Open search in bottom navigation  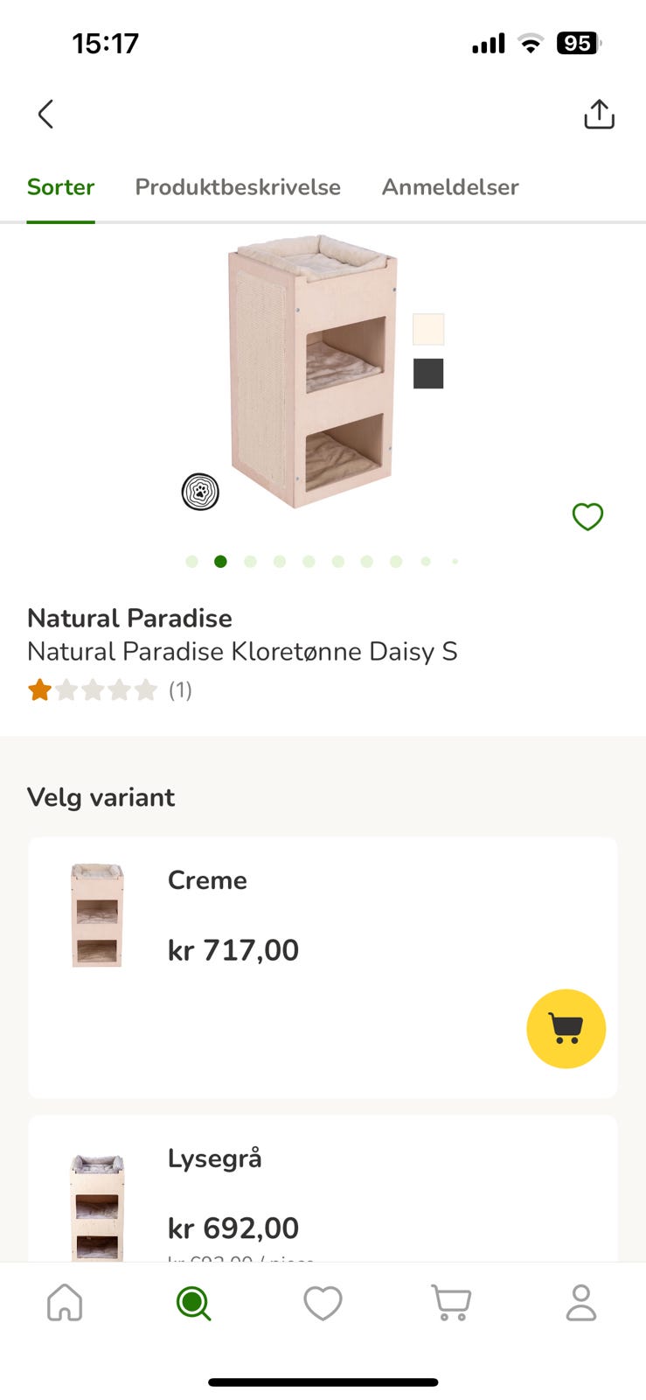tap(193, 1303)
